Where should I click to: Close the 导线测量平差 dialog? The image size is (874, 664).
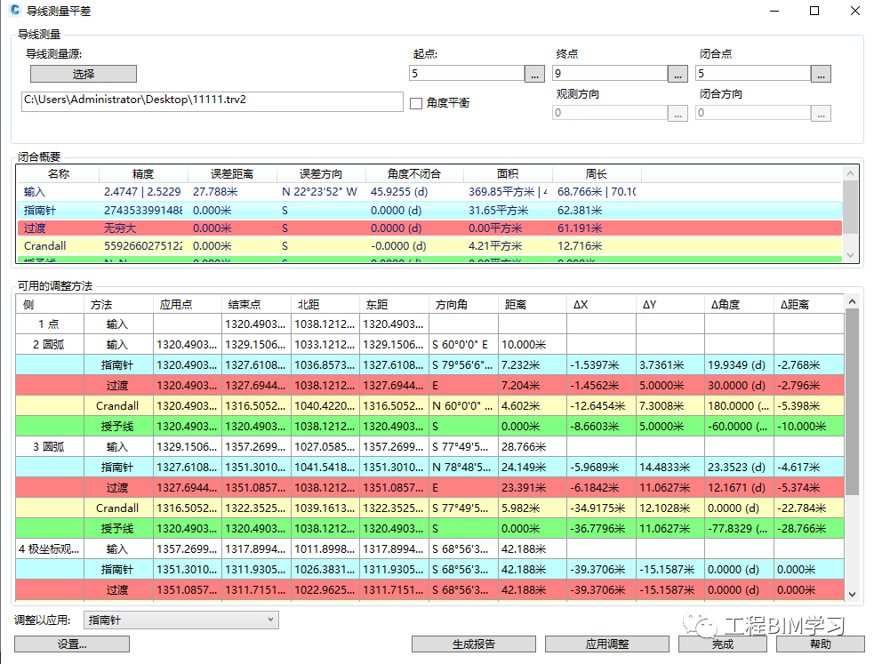(x=855, y=11)
